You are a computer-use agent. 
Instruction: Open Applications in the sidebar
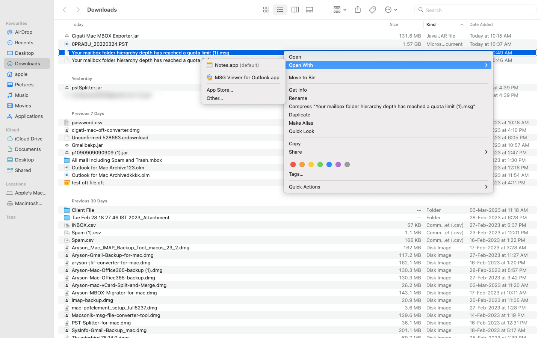pos(27,116)
